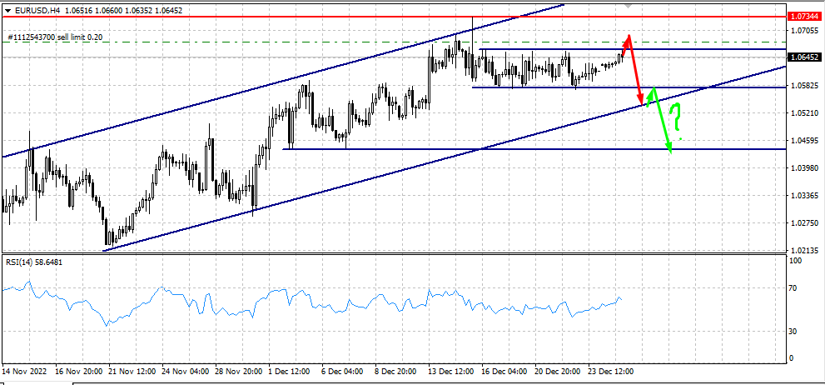Click the 16 Dec 04:00 time label
Viewport: 825px width, 385px height.
[504, 372]
